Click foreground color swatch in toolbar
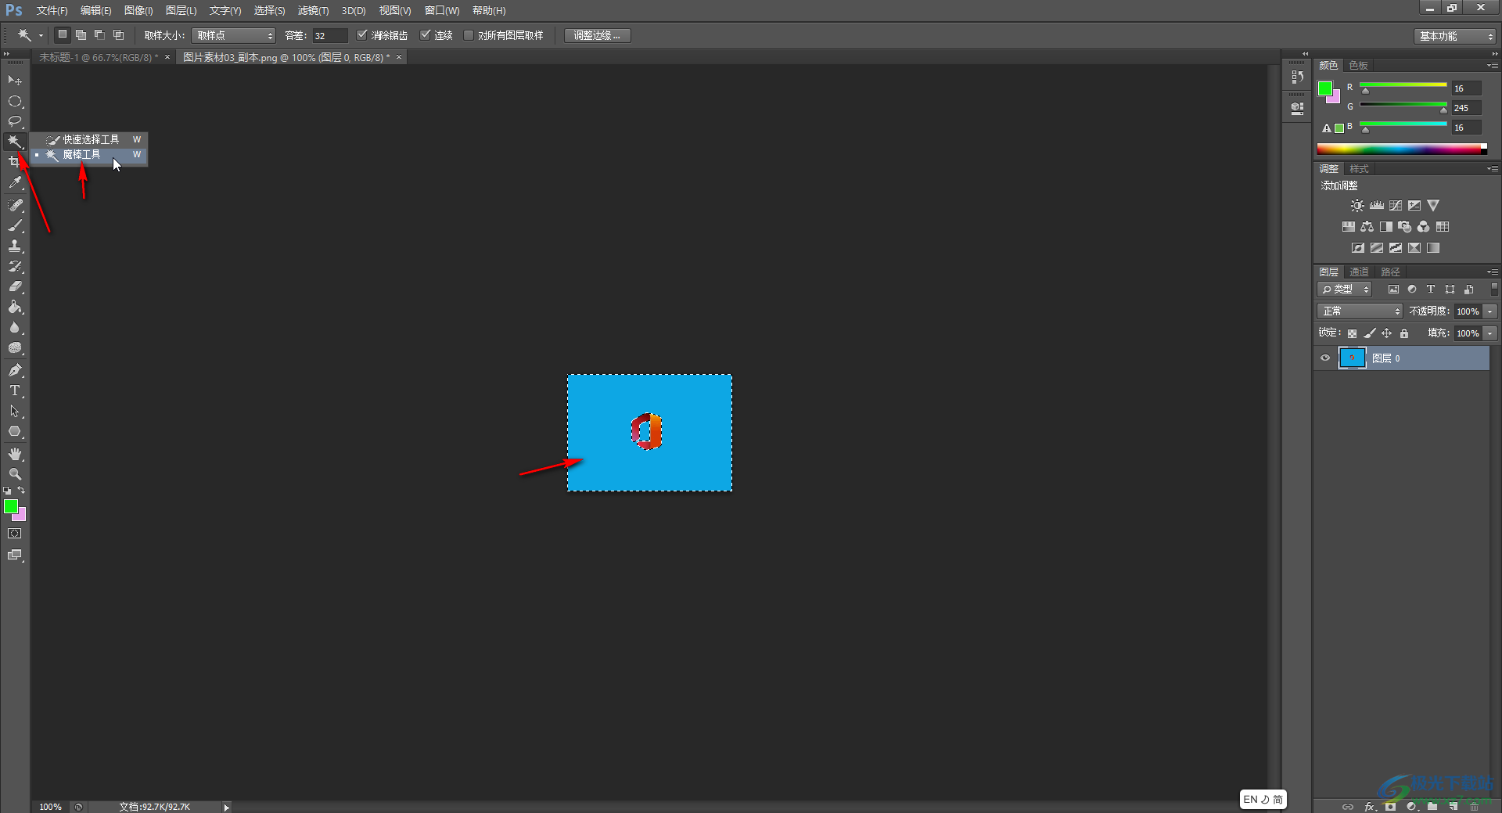The height and width of the screenshot is (813, 1502). point(11,507)
